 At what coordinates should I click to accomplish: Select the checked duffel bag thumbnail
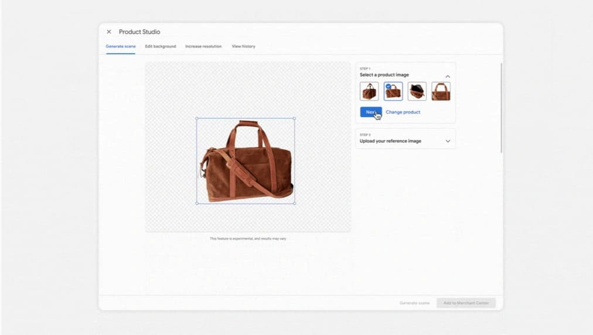[x=393, y=91]
